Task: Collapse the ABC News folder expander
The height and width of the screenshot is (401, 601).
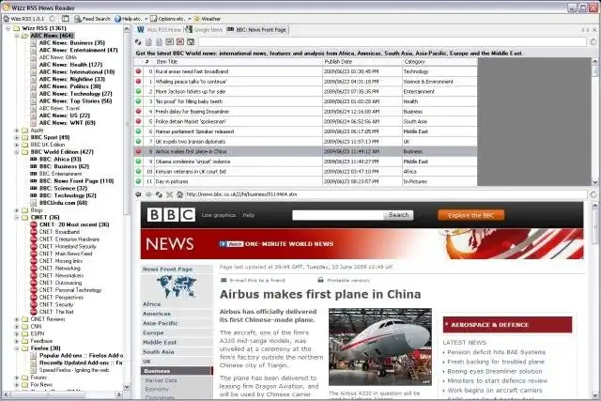Action: point(17,36)
